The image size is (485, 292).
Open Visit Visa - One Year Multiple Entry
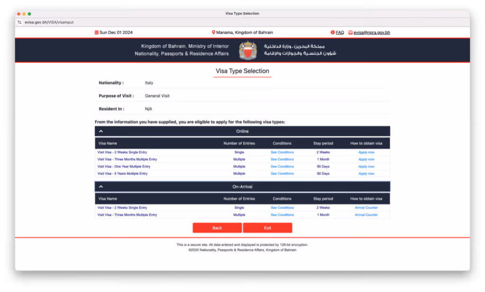(124, 167)
